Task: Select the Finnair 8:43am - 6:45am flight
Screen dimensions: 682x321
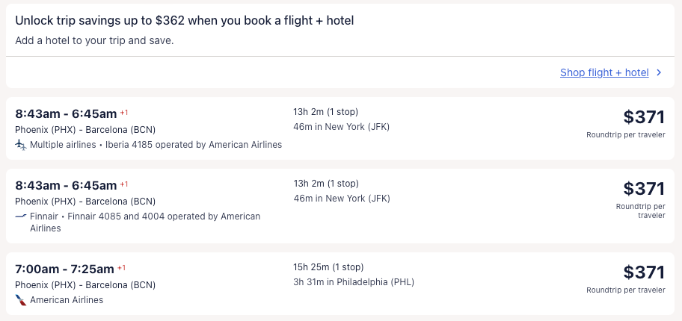Action: pyautogui.click(x=66, y=185)
